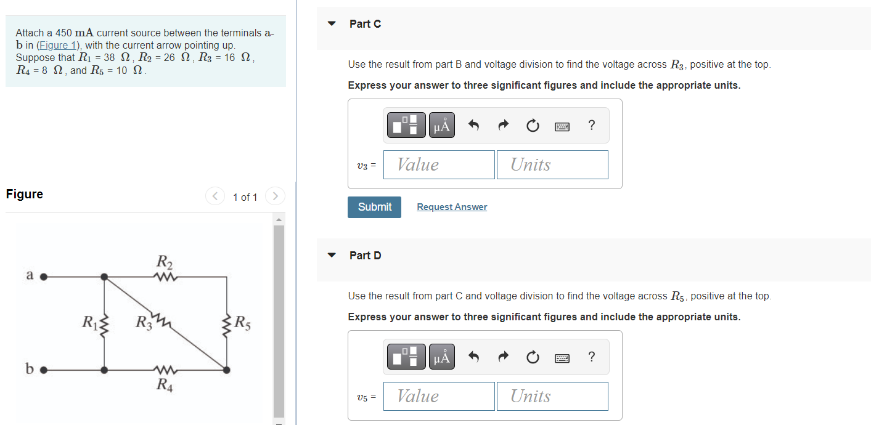Select the Part C header tab

(365, 23)
